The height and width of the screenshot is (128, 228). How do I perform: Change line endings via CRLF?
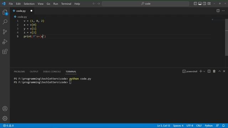tap(199, 126)
